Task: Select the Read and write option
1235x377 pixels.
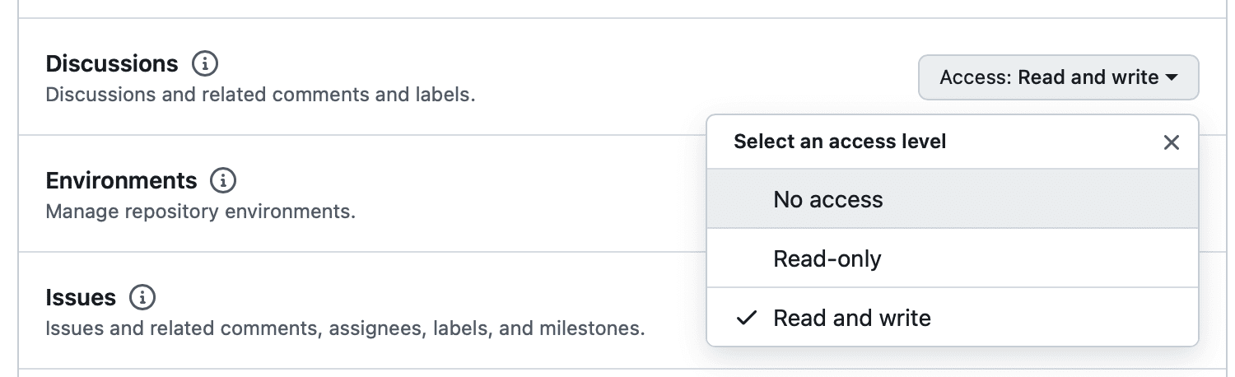Action: pyautogui.click(x=851, y=318)
